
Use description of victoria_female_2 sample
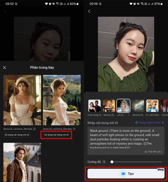pos(17,135)
